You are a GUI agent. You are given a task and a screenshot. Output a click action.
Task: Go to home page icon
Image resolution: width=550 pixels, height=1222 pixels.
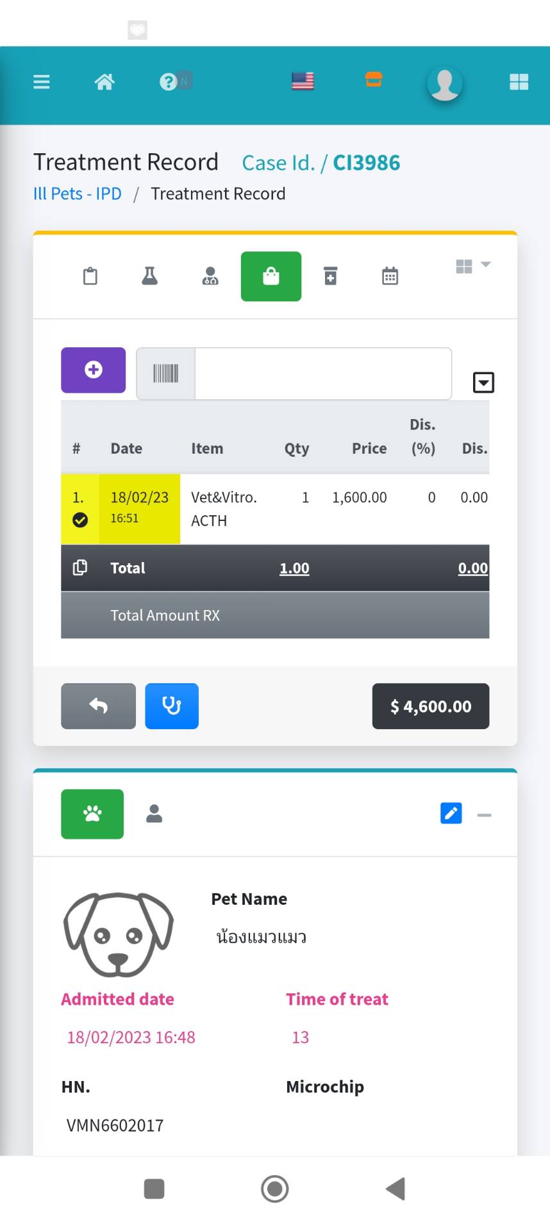(x=104, y=82)
